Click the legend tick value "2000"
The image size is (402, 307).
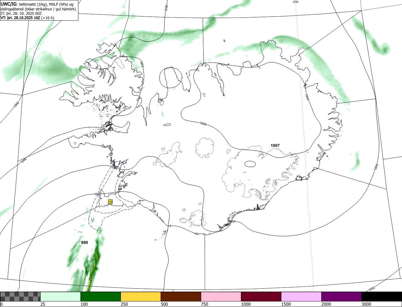point(326,304)
